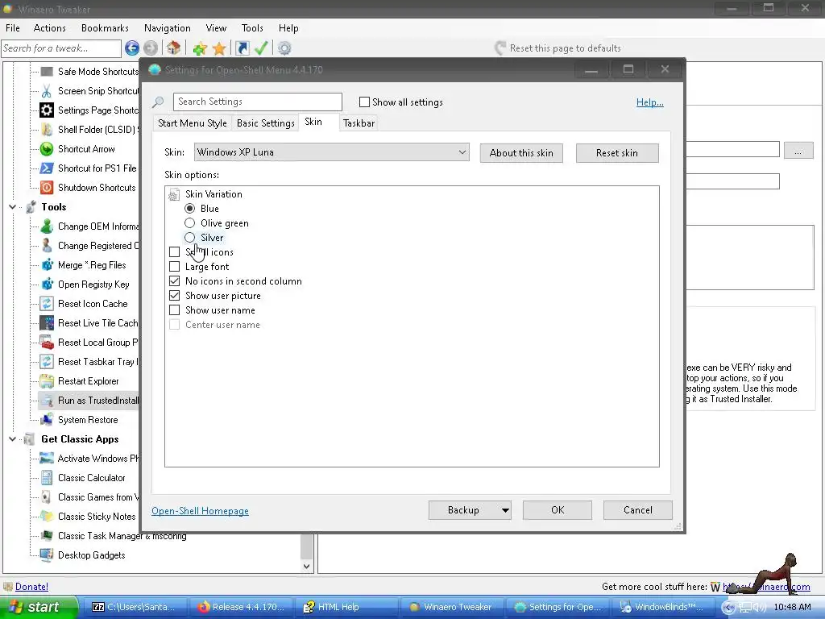
Task: Click the Reset this page to defaults icon
Action: 500,48
